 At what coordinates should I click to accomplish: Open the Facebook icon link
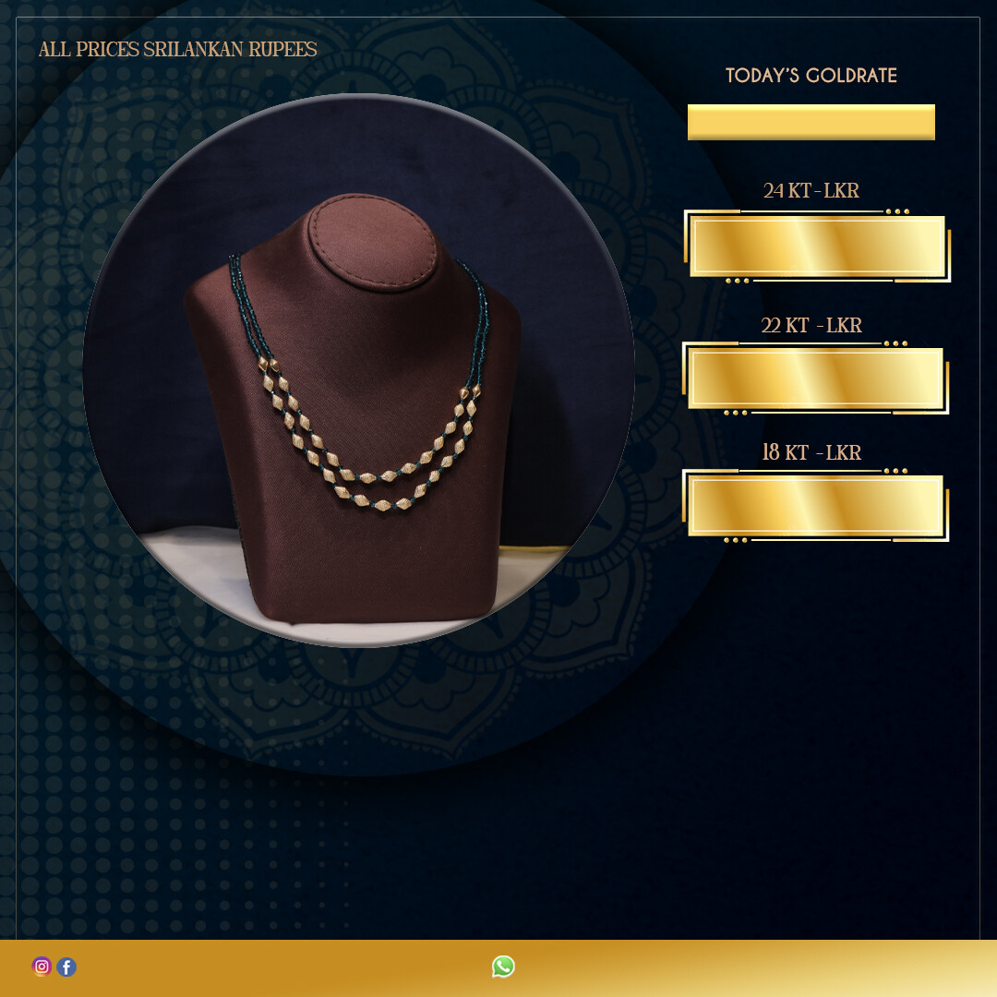(x=66, y=967)
